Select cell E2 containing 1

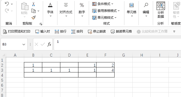87,65
